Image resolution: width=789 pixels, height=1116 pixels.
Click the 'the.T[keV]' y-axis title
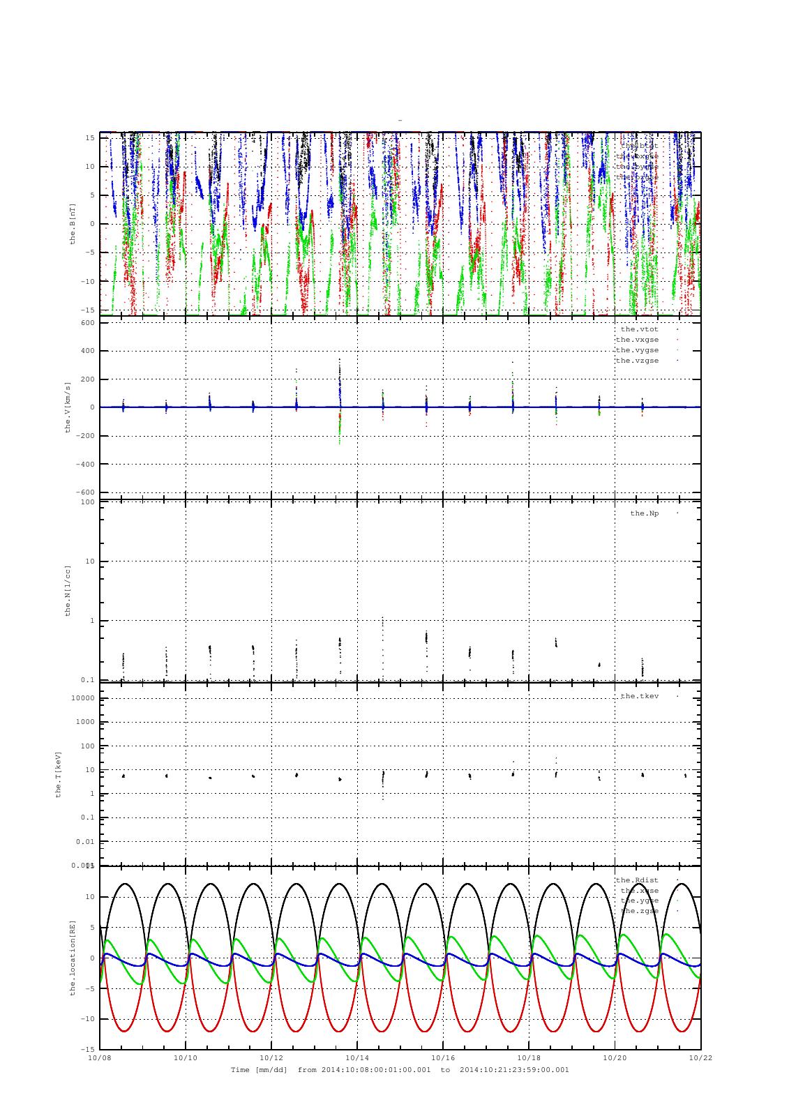point(59,774)
